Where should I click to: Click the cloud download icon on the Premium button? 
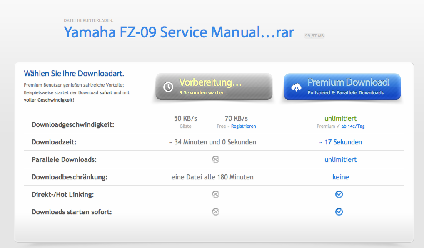(x=297, y=87)
